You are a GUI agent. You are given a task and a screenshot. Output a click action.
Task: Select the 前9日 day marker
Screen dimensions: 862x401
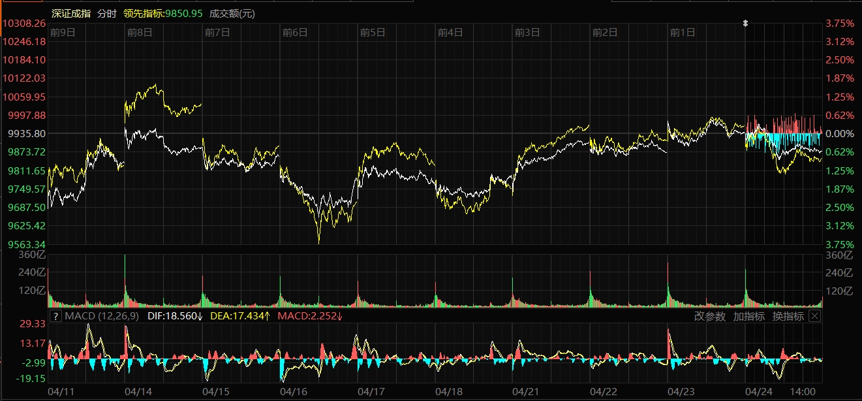coord(63,31)
